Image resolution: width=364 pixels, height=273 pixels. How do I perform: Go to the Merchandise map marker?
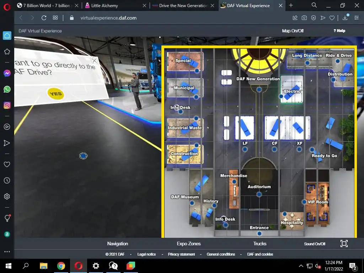pos(234,182)
